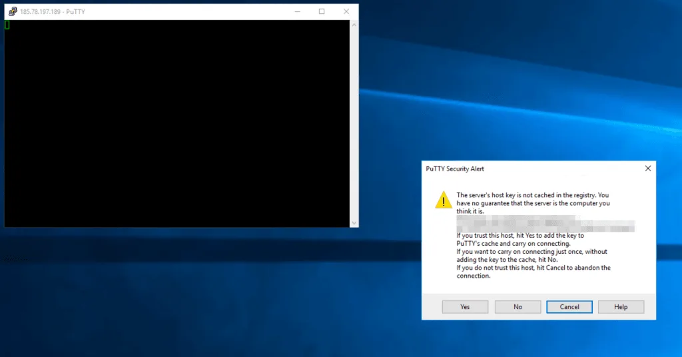Hit Cancel to abandon the connection
Image resolution: width=682 pixels, height=357 pixels.
569,307
